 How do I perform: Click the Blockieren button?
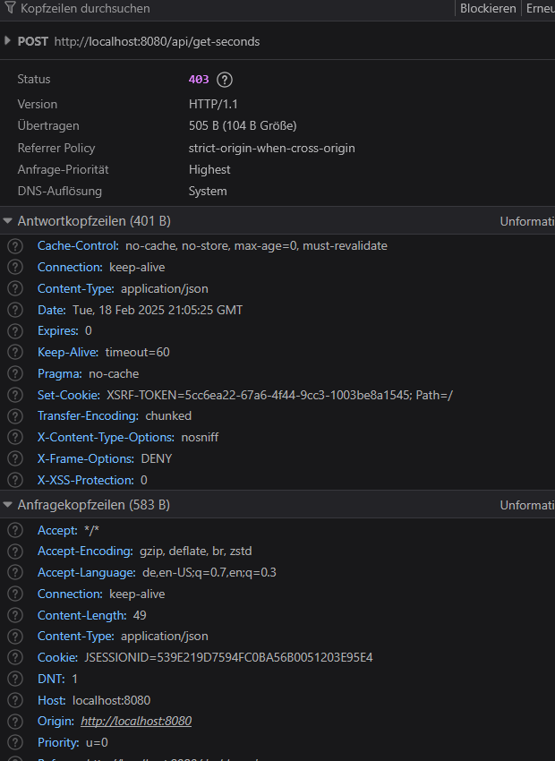point(488,8)
